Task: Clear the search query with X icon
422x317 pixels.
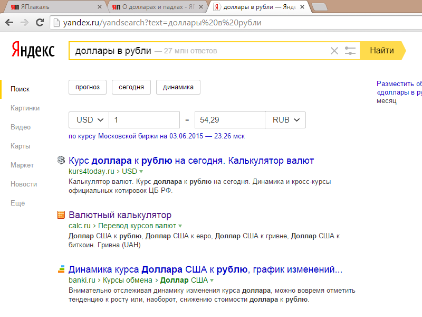Action: (x=334, y=51)
